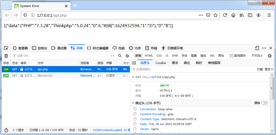Click the 拦截 block button
This screenshot has height=135, width=276.
[260, 69]
